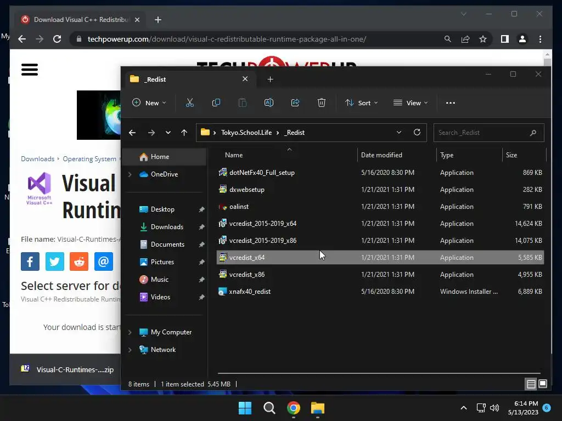Click the Search _Redist input field
This screenshot has width=562, height=421.
pos(488,133)
